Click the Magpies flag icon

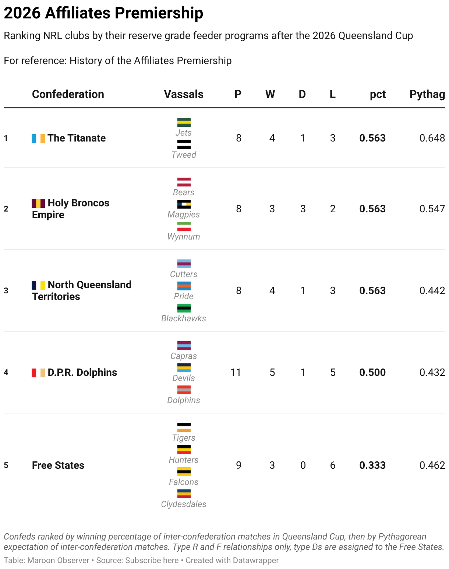(184, 204)
